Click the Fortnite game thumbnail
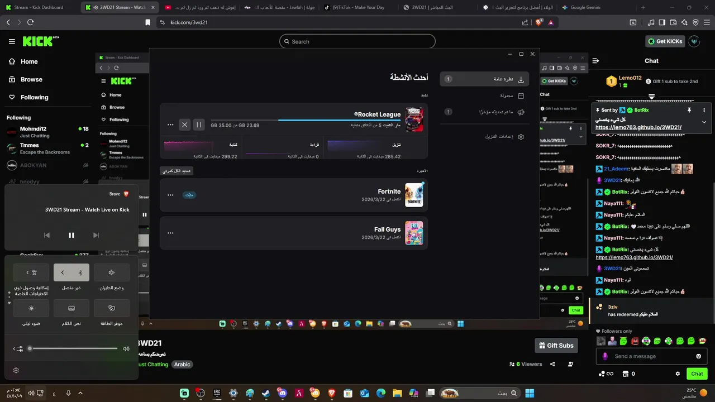Screen dimensions: 715x402 tap(414, 195)
